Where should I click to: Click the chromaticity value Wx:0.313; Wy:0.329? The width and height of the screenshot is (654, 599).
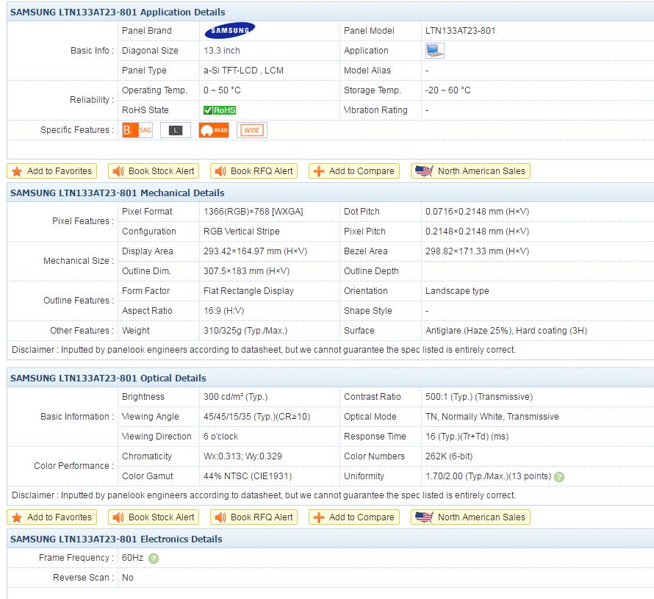(x=242, y=456)
